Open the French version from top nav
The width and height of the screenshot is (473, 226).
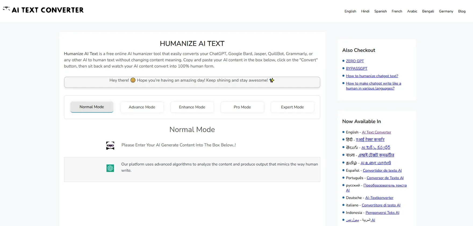(x=397, y=11)
